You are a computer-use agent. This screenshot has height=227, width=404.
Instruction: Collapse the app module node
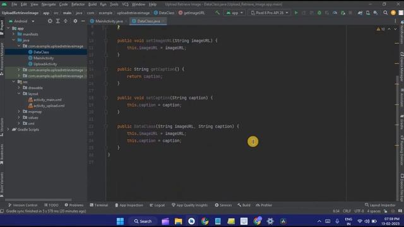[x=8, y=28]
